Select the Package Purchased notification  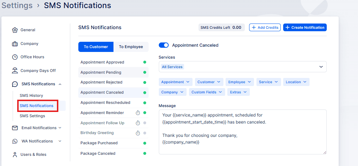pyautogui.click(x=113, y=143)
